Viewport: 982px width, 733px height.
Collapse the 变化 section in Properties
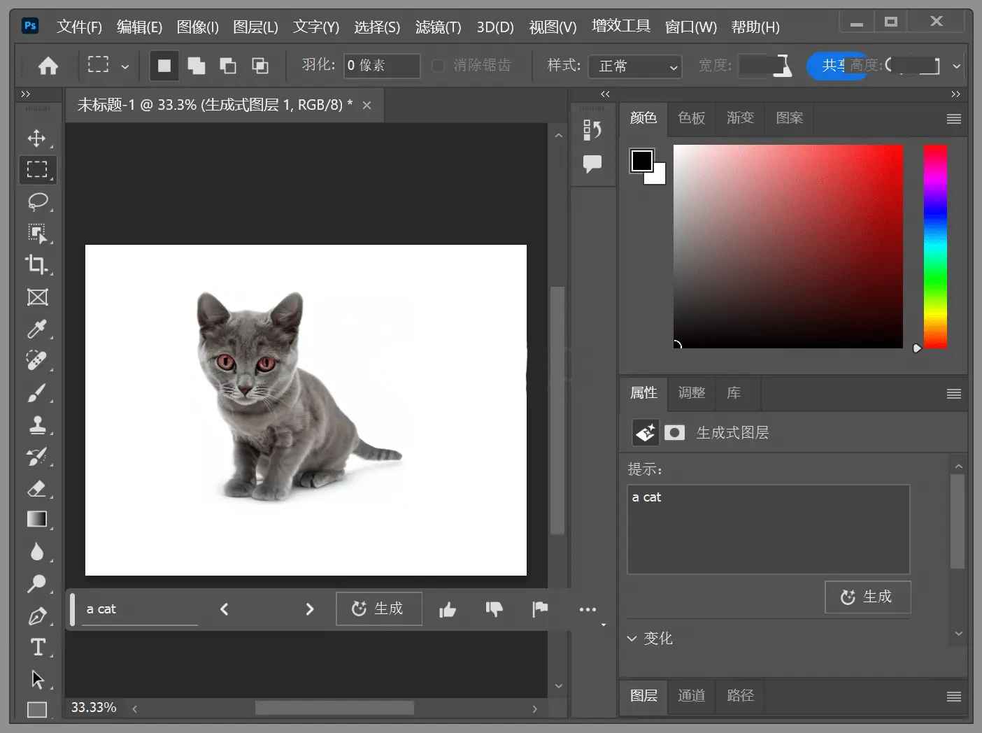tap(632, 639)
